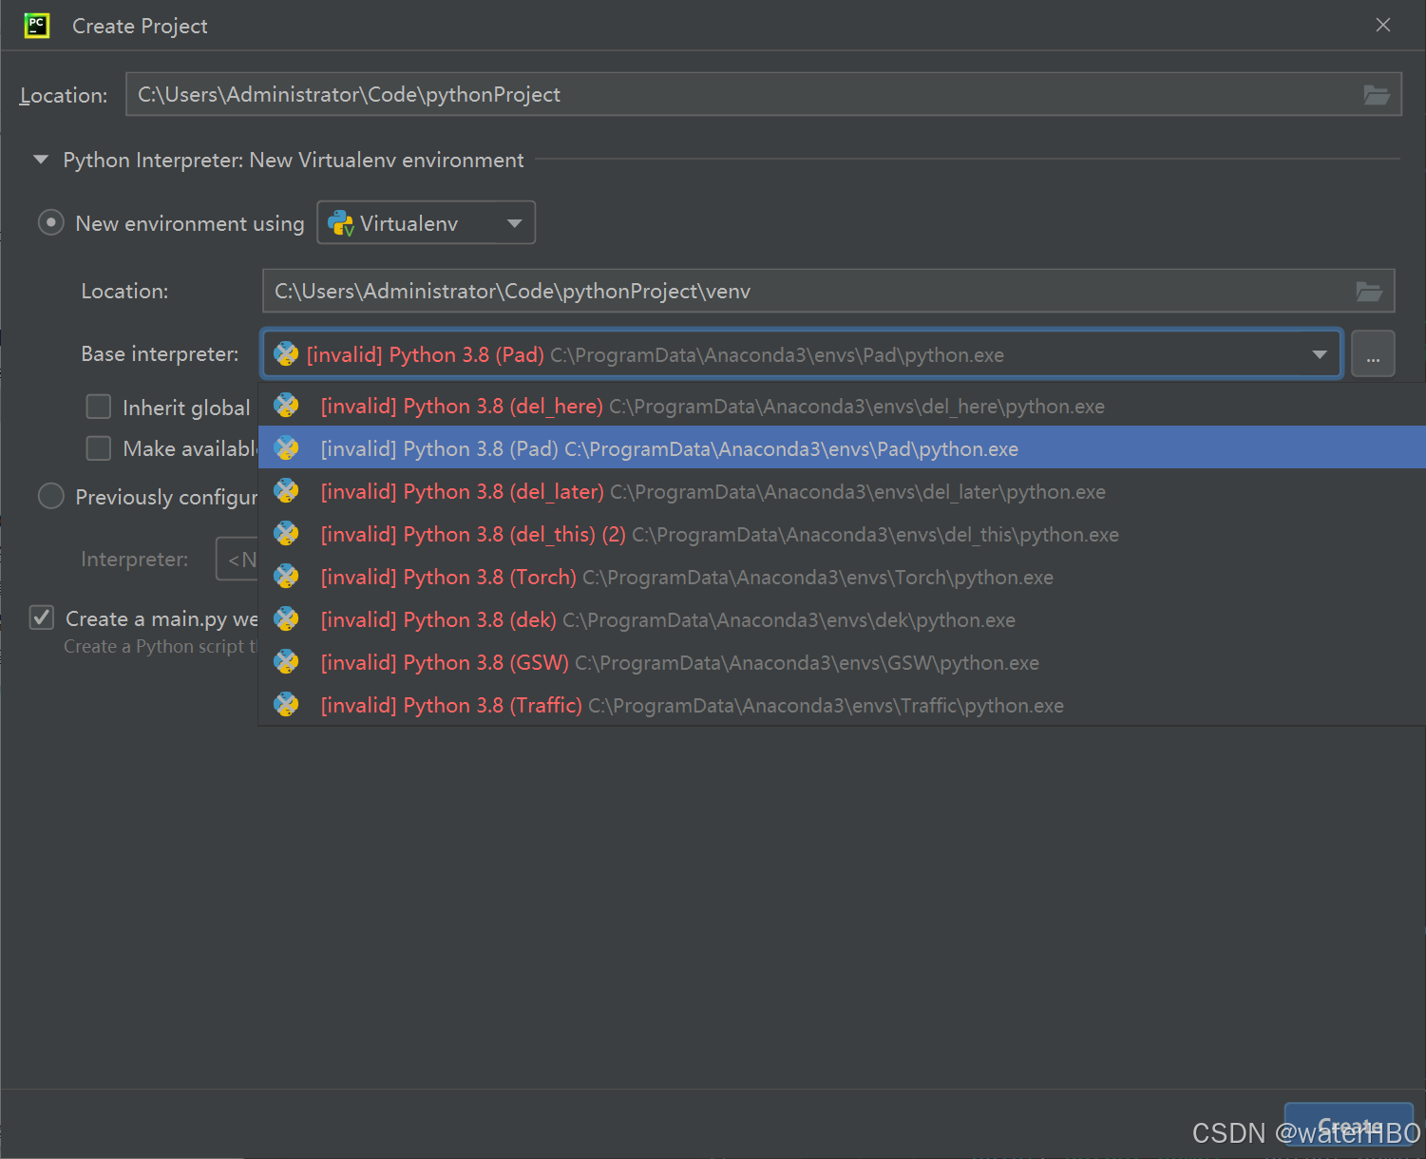Click the top 'Location:' label

coord(64,95)
